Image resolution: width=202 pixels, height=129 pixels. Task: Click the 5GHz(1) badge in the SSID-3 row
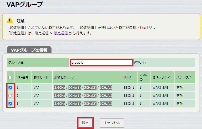[x=74, y=104]
